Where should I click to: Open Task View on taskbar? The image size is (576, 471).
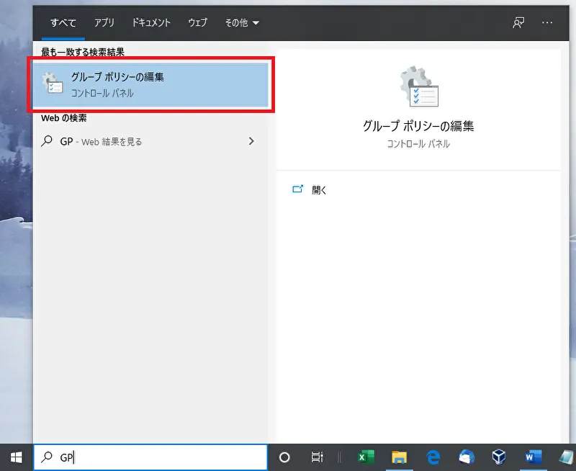pyautogui.click(x=317, y=457)
